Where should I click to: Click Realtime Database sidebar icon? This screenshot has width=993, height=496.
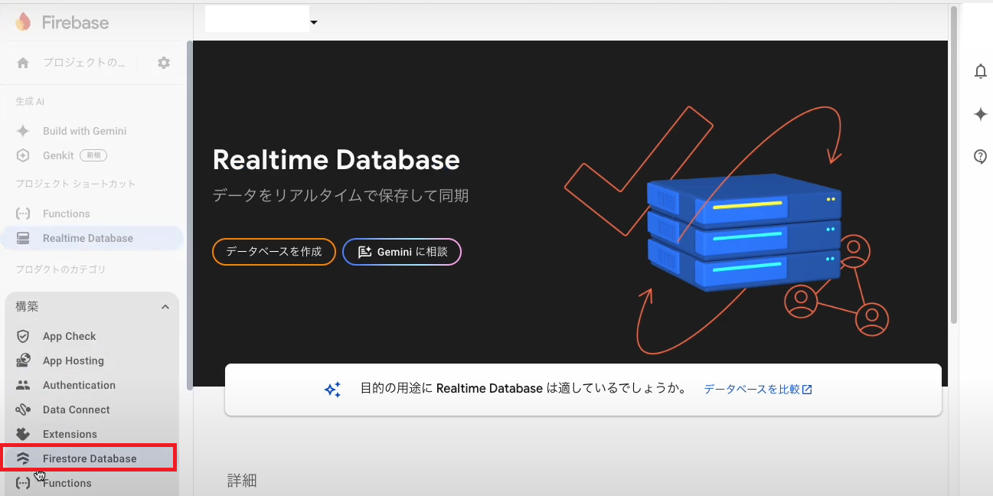coord(23,238)
